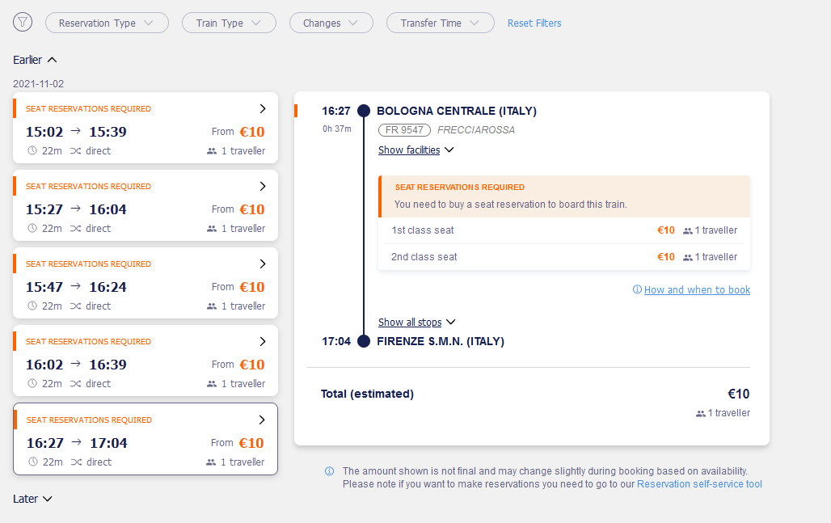Open arrow on 15:27 train card
Screen dimensions: 831x523
[263, 186]
